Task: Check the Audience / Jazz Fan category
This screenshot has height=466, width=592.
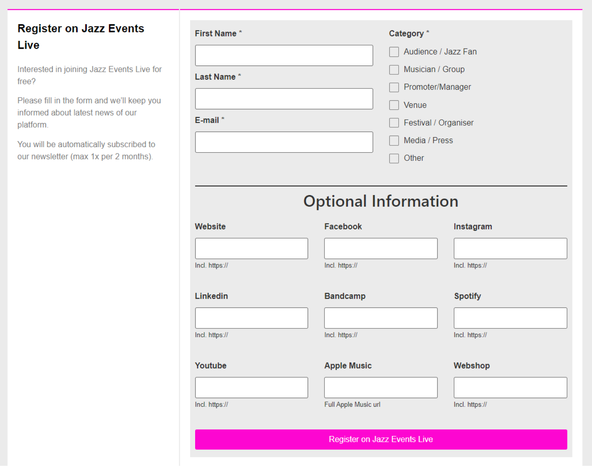Action: pos(394,51)
